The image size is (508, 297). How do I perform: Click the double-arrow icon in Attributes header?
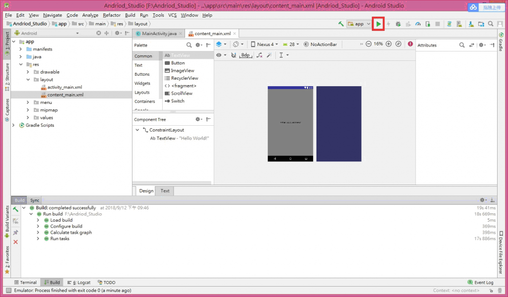pyautogui.click(x=472, y=45)
